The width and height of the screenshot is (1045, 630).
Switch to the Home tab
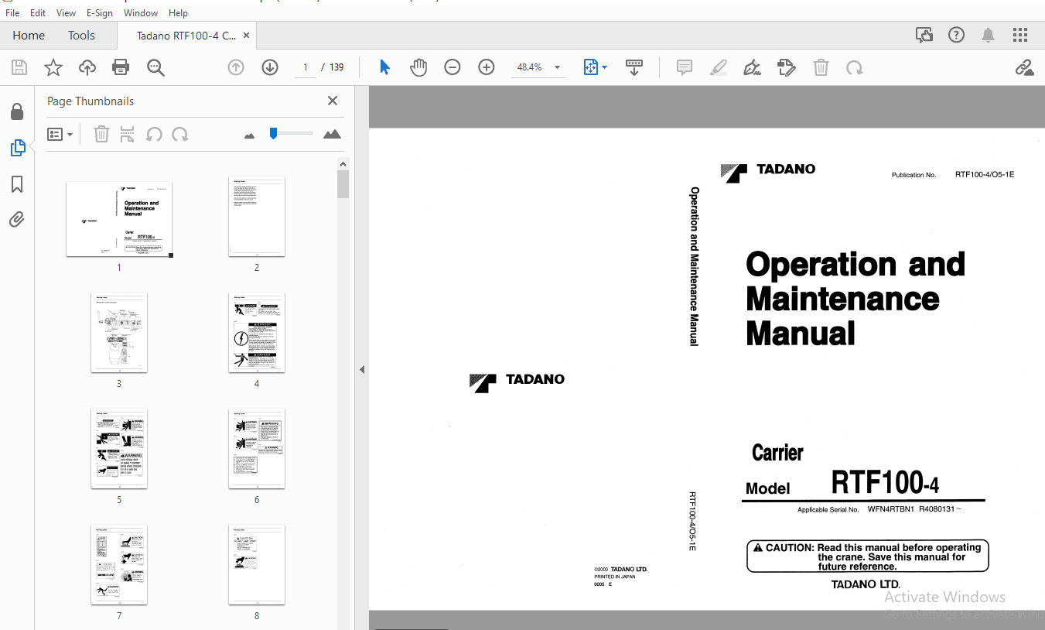(29, 35)
